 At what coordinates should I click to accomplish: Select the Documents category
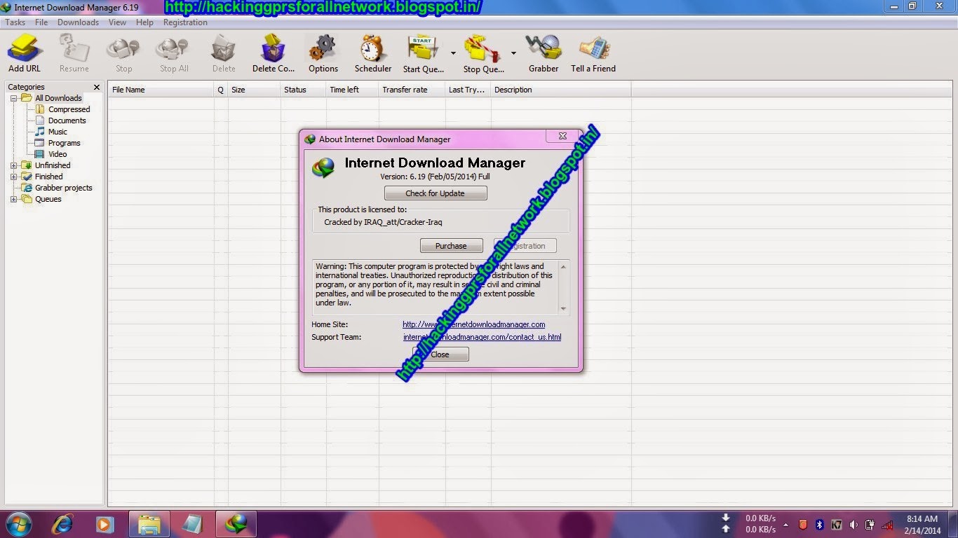67,120
